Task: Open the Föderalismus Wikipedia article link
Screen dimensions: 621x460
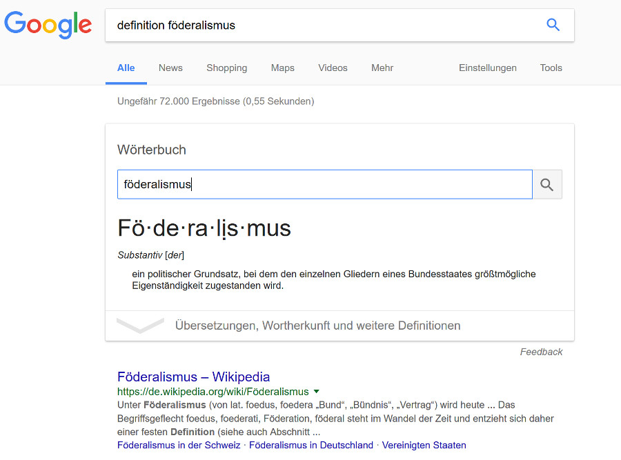Action: point(193,377)
